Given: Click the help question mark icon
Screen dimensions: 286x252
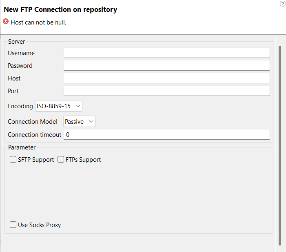Looking at the screenshot, I should tap(282, 4).
